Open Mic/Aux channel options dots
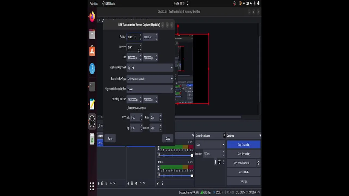Image resolution: width=349 pixels, height=196 pixels. click(158, 169)
